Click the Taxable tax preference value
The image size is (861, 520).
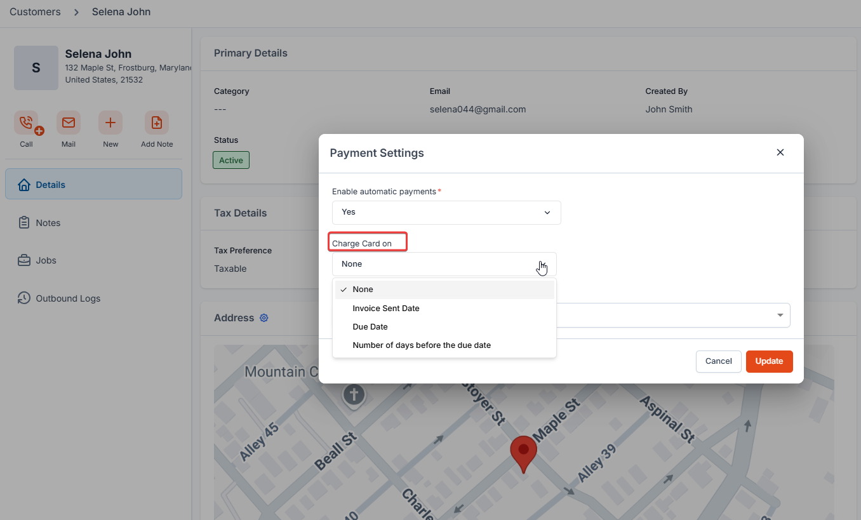pyautogui.click(x=230, y=269)
